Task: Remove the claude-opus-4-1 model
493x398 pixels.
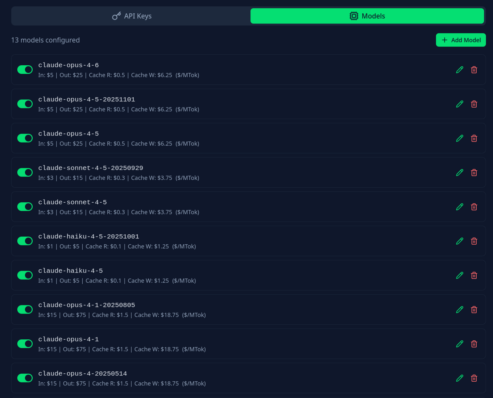Action: coord(474,344)
